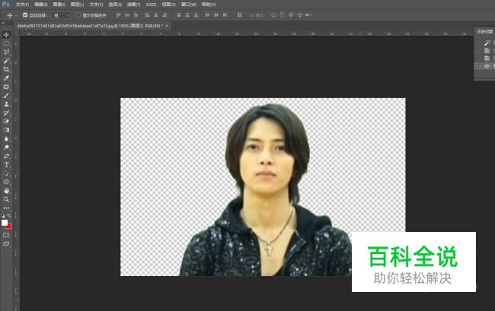Select the Gradient tool
Image resolution: width=495 pixels, height=311 pixels.
point(6,130)
